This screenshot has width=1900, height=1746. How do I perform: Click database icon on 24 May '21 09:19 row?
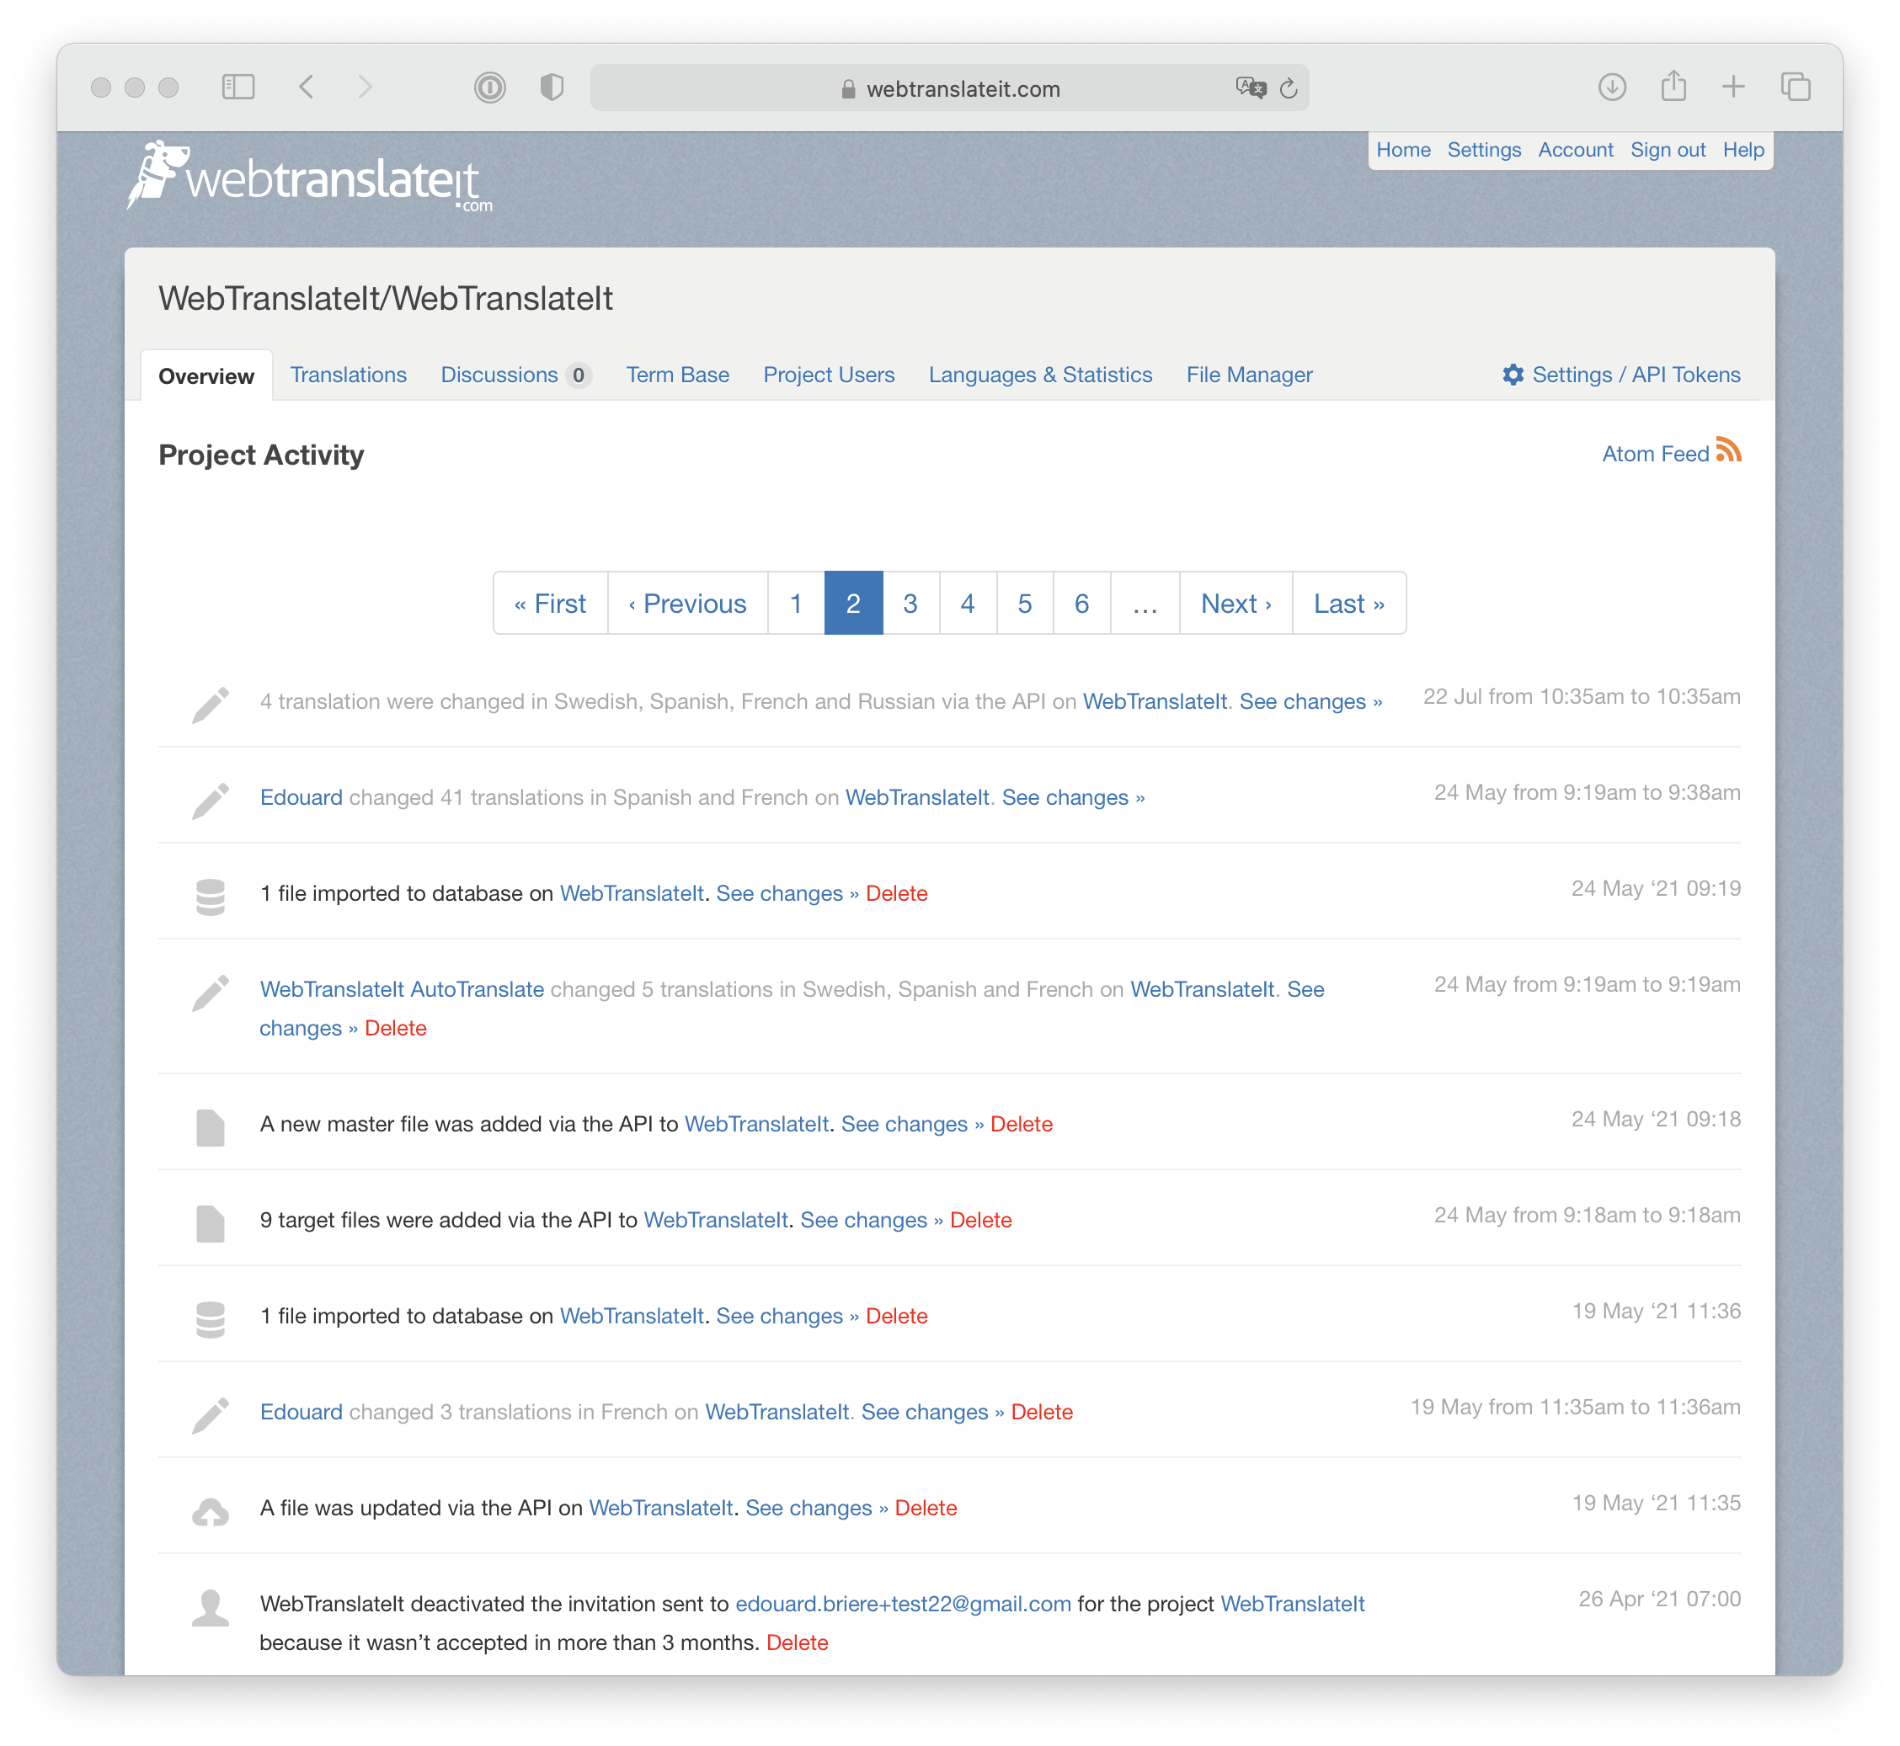coord(210,897)
